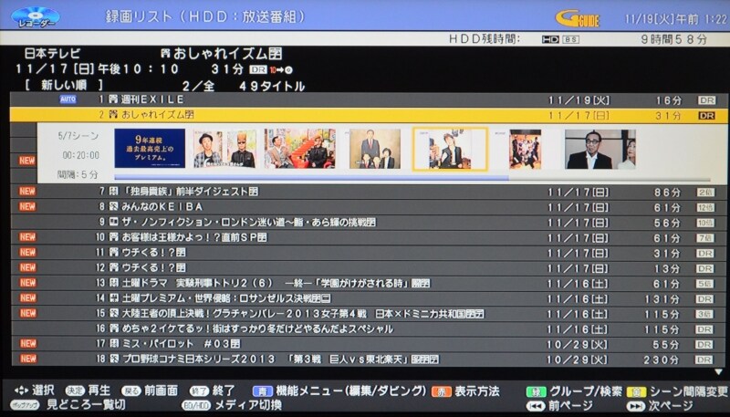Select the third scene thumbnail with red stairs

[x=300, y=149]
